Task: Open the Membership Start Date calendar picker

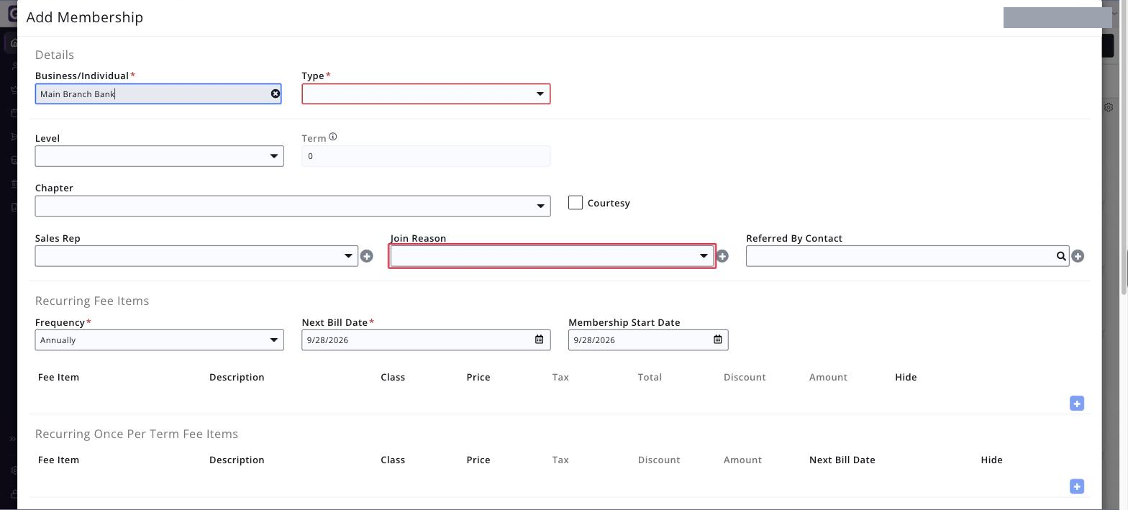Action: 717,340
